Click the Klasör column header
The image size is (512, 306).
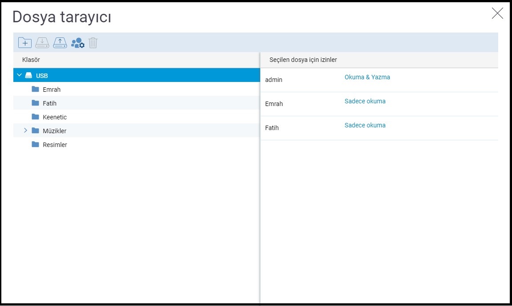[x=31, y=60]
